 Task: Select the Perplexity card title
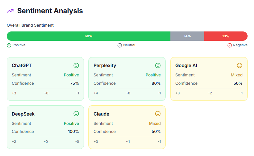(105, 65)
